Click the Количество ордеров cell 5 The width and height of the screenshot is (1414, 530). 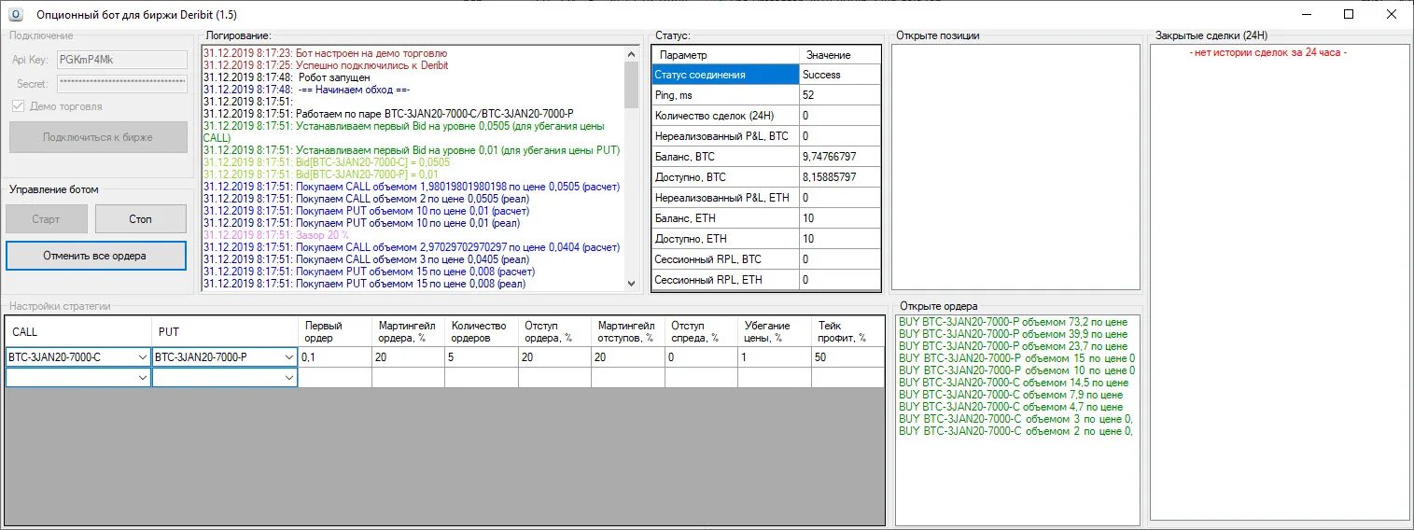[481, 356]
